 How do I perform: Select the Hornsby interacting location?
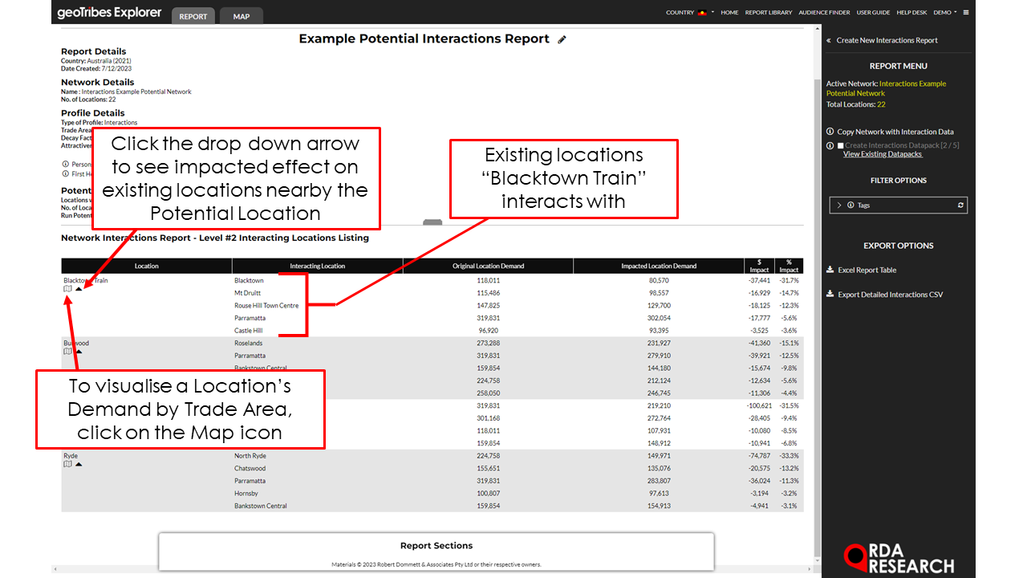246,494
